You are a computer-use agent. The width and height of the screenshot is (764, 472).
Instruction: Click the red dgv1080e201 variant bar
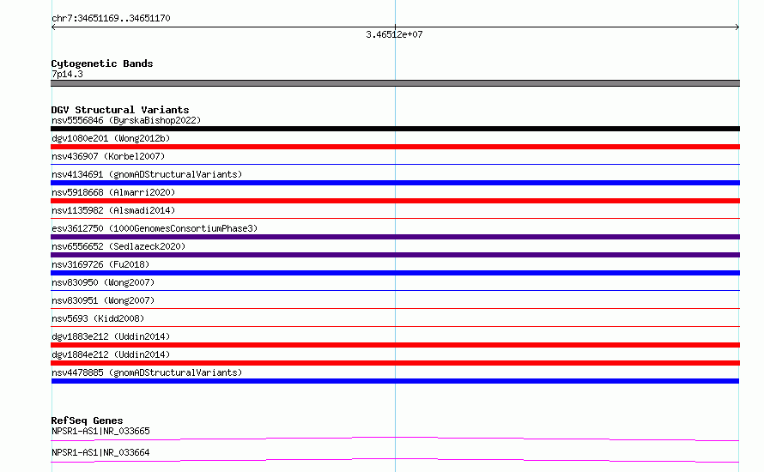tap(395, 147)
